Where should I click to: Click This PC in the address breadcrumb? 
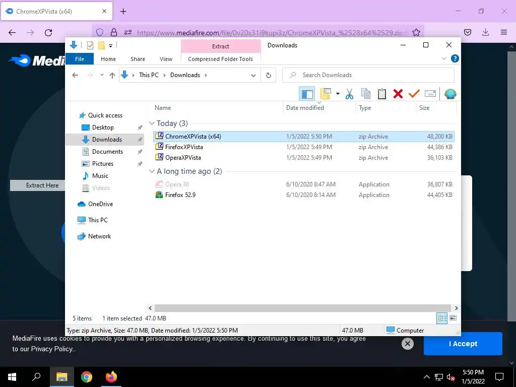coord(149,75)
